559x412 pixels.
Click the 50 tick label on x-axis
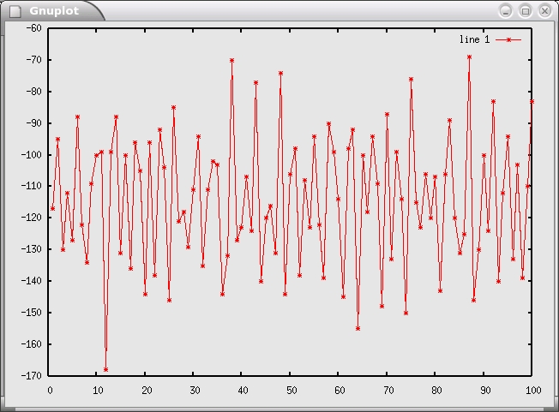pos(291,391)
